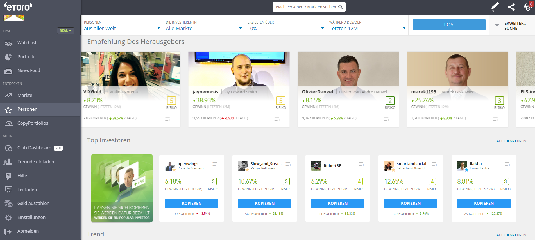The width and height of the screenshot is (535, 240).
Task: Click ALLE ANZEIGEN link for Top Investoren
Action: click(x=511, y=141)
